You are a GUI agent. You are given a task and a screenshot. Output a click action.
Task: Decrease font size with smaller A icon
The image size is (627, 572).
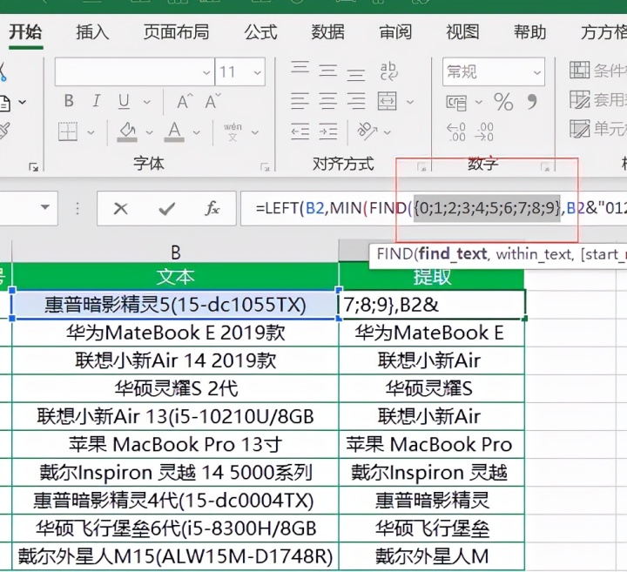[212, 101]
